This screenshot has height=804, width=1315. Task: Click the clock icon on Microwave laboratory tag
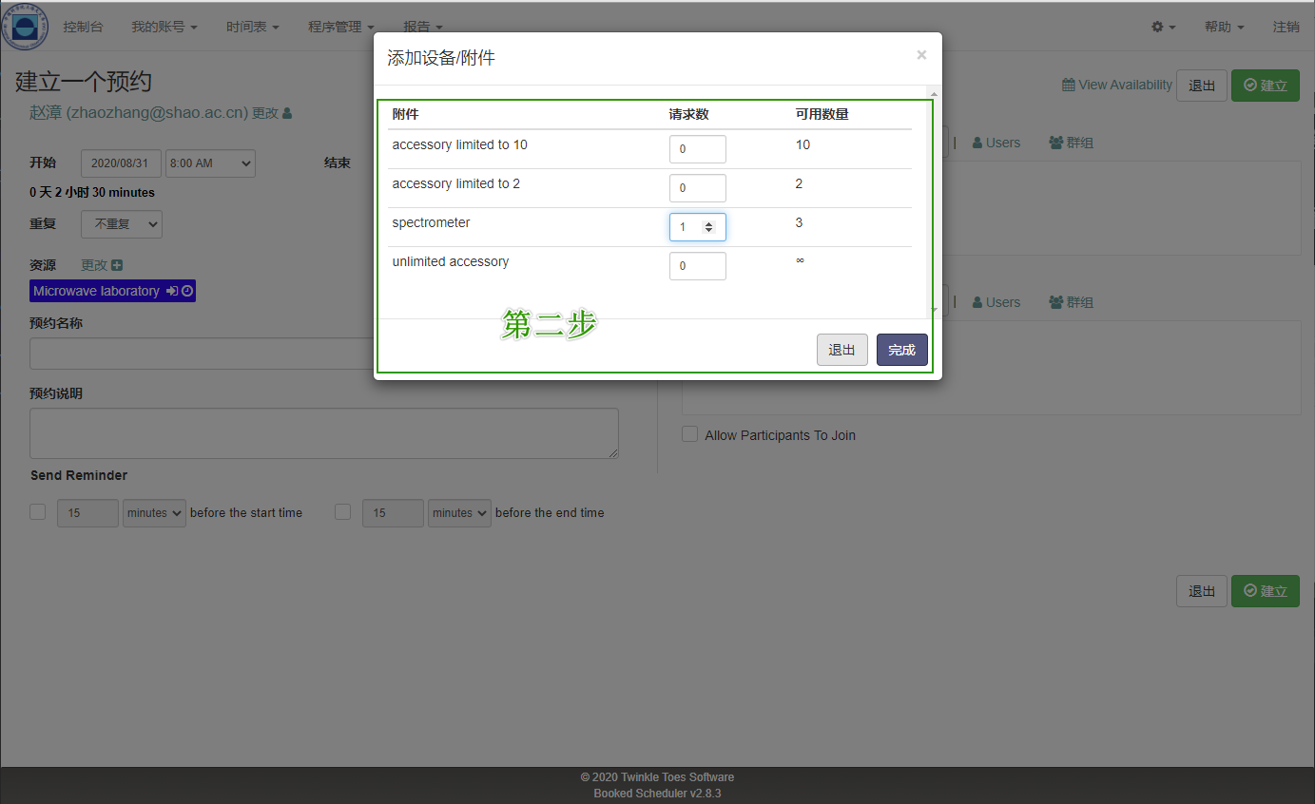pyautogui.click(x=187, y=291)
